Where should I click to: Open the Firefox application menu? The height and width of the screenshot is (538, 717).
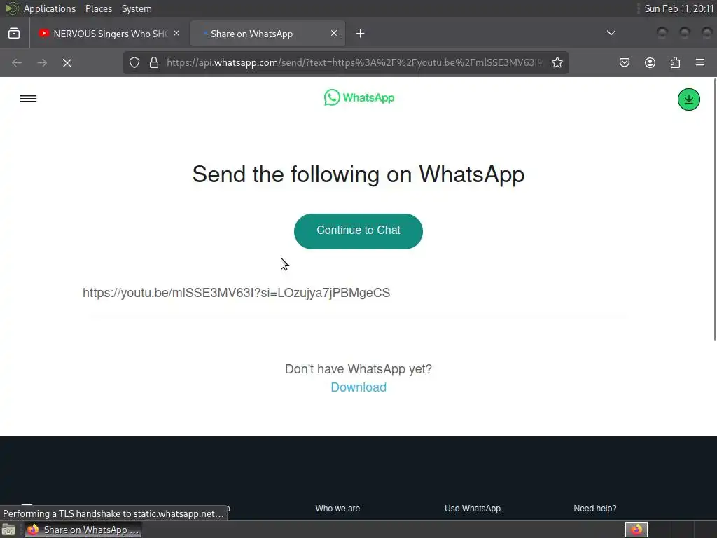(700, 62)
